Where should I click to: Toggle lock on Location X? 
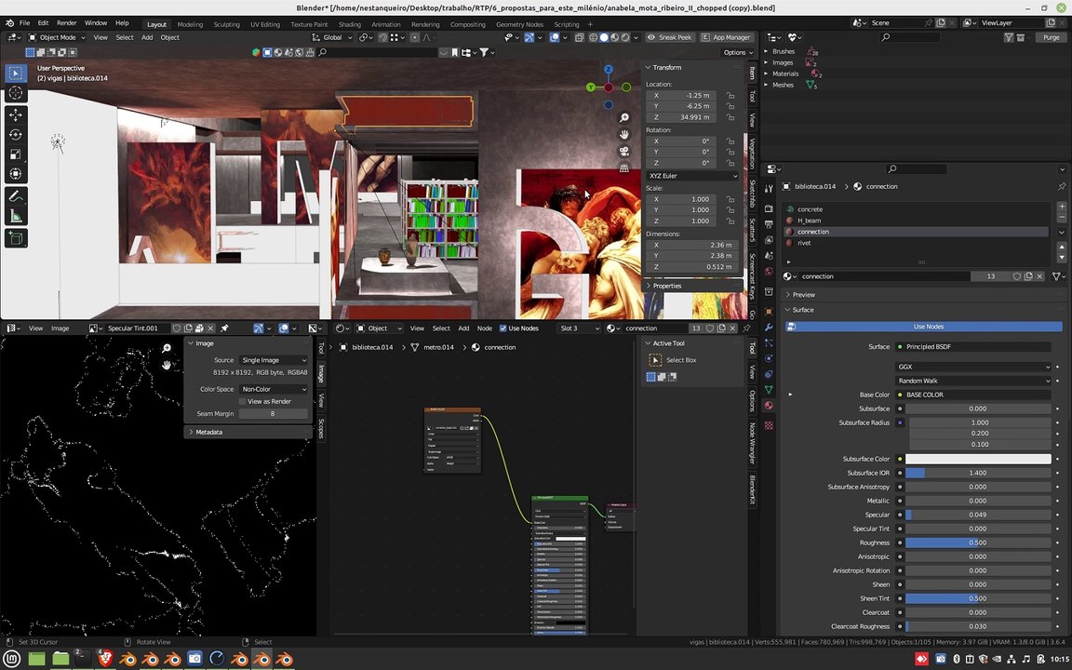[730, 96]
